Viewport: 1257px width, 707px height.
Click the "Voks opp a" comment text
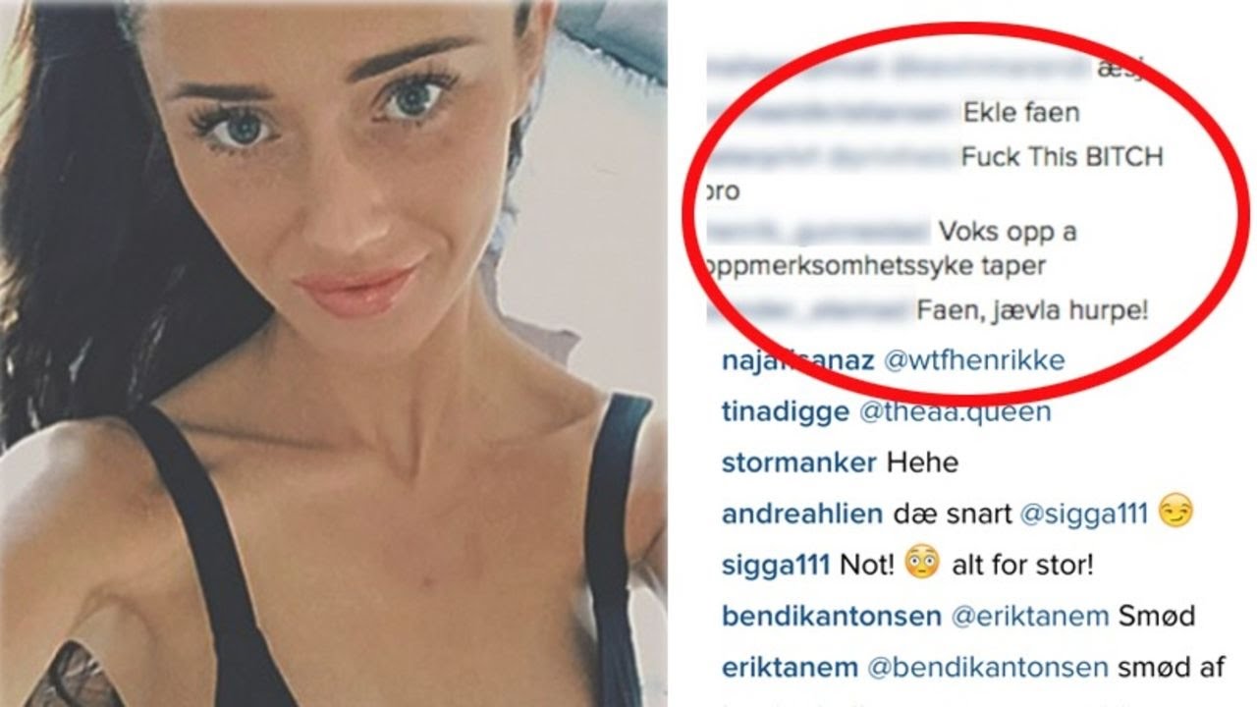[1008, 234]
